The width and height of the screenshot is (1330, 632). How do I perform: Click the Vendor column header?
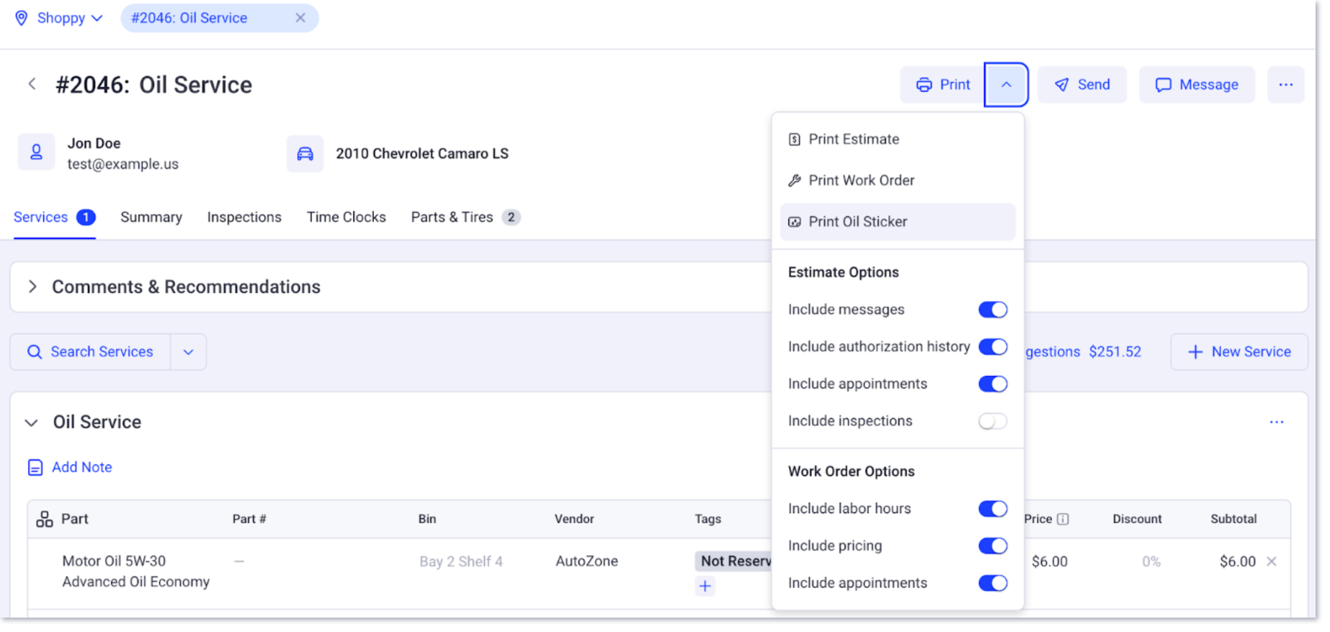(574, 519)
